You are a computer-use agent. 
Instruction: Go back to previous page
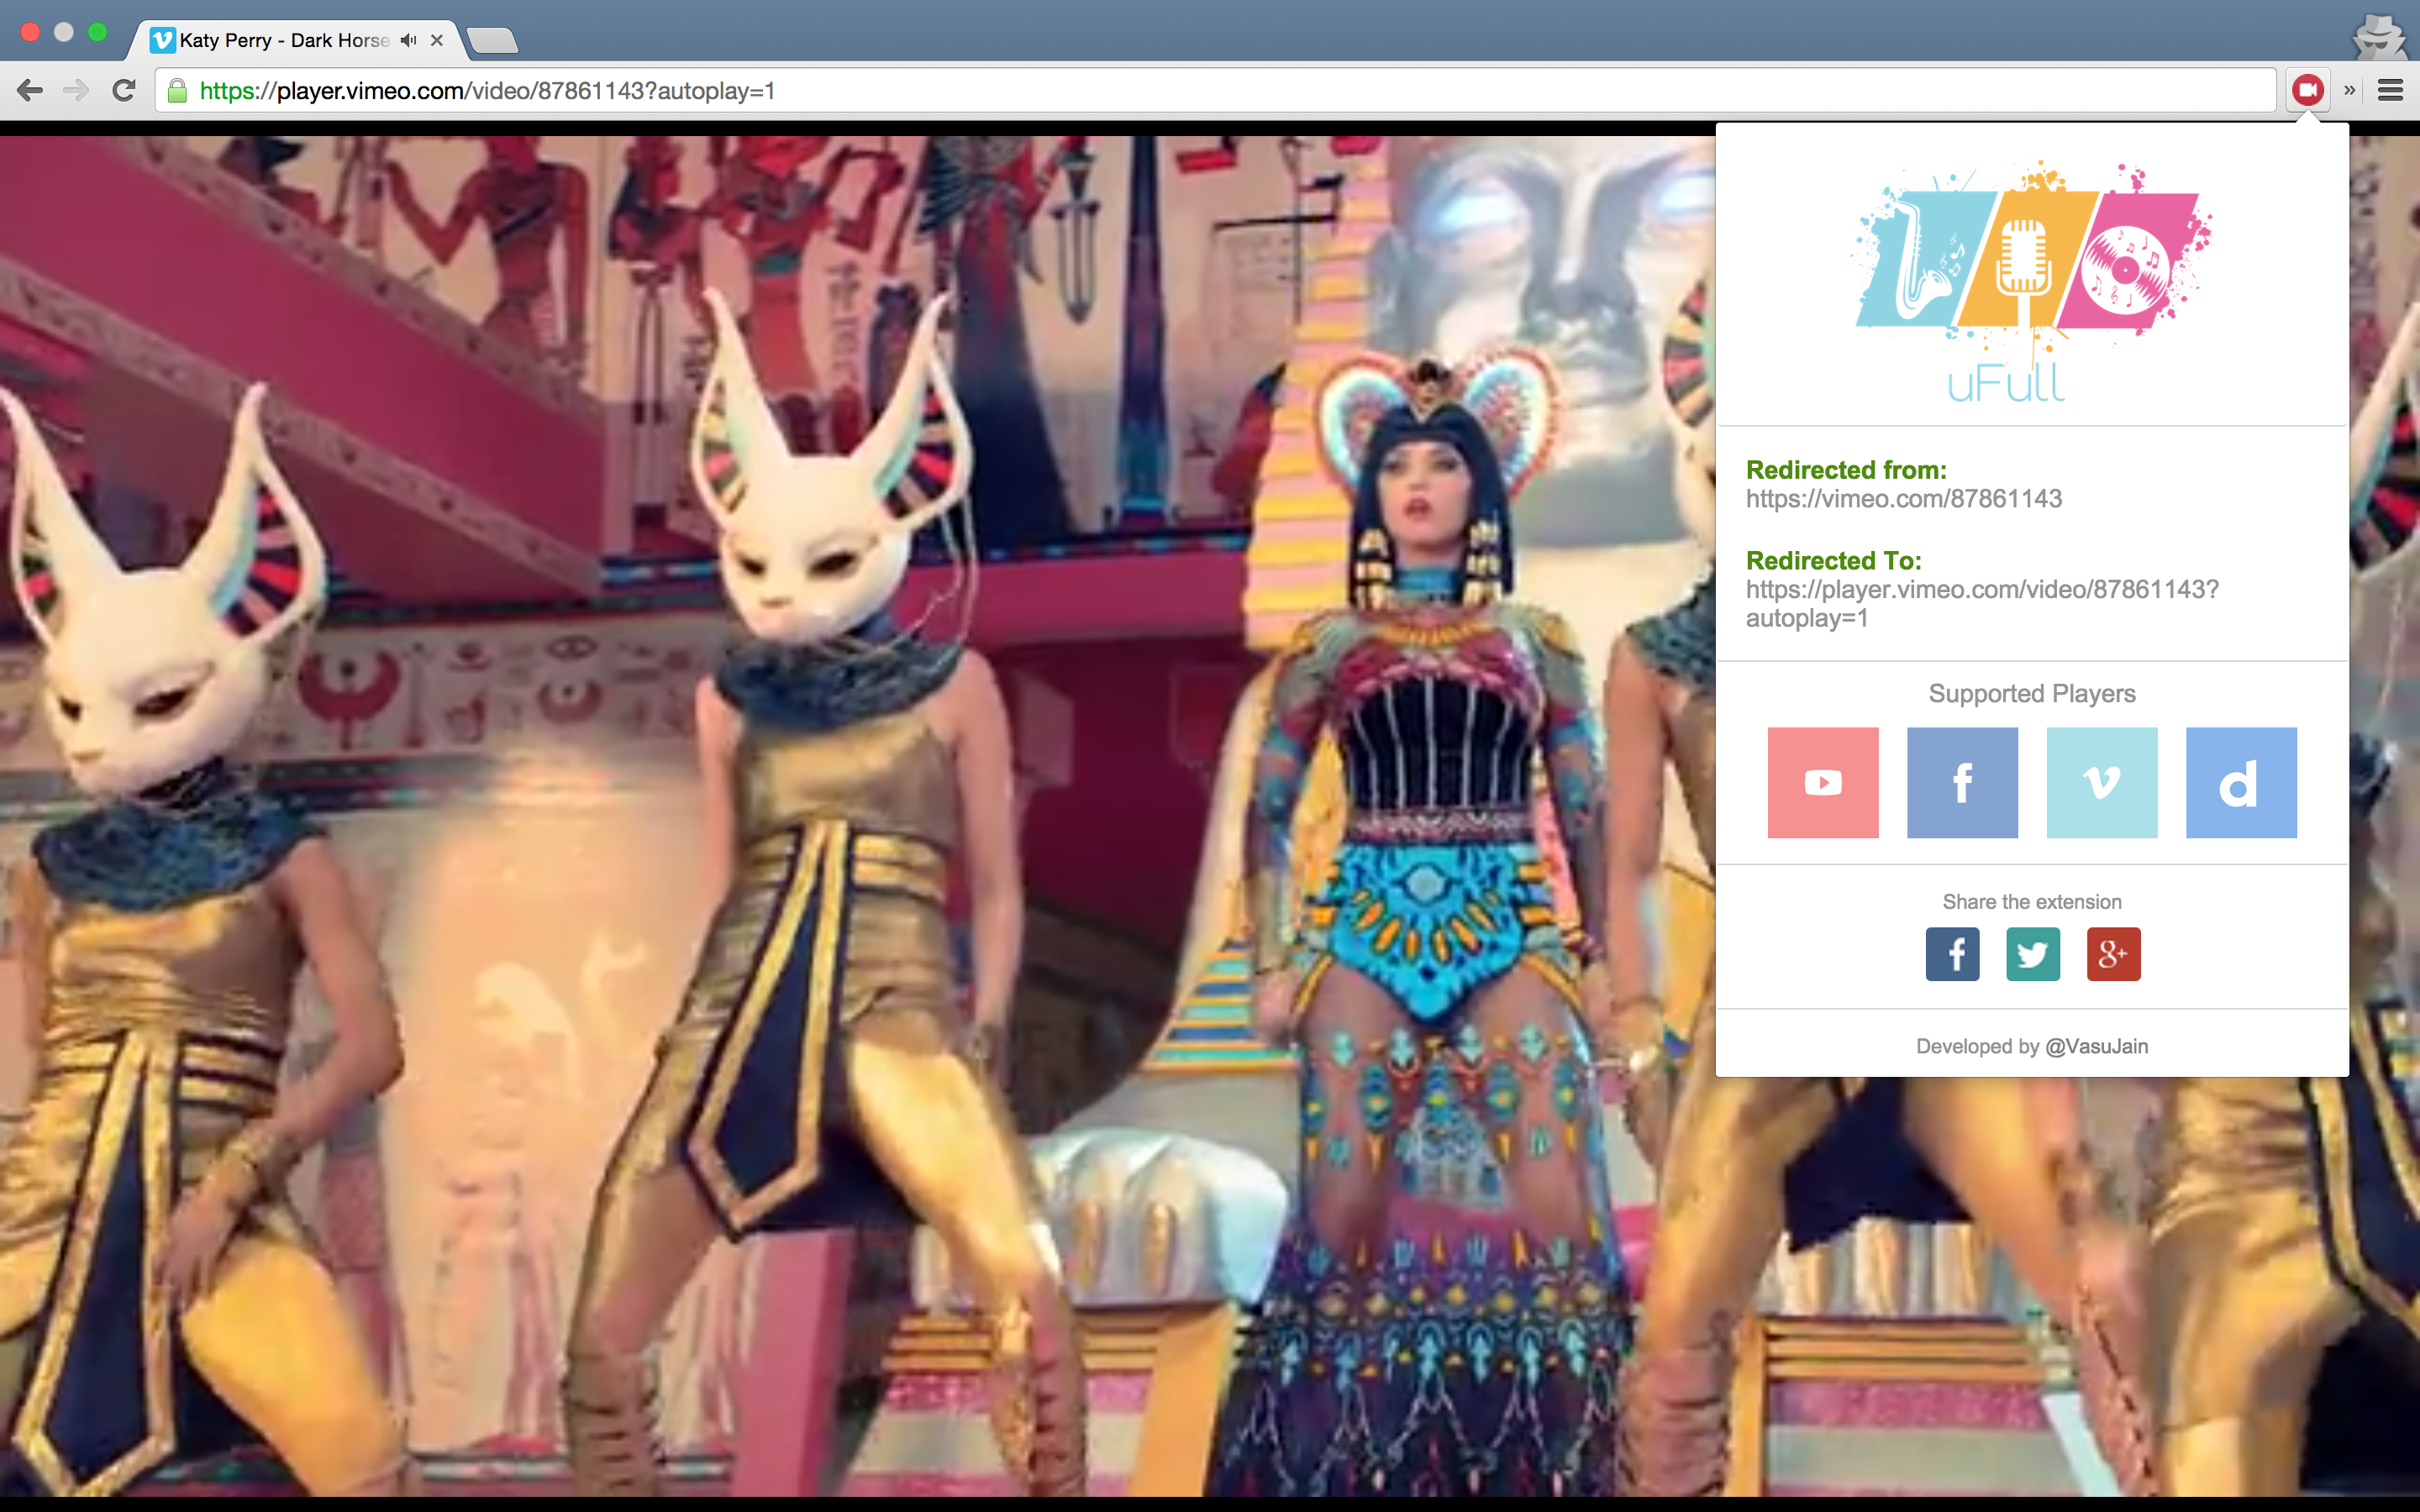point(30,91)
